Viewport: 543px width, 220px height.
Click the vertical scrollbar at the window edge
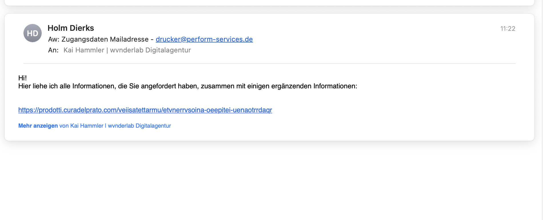click(x=542, y=110)
